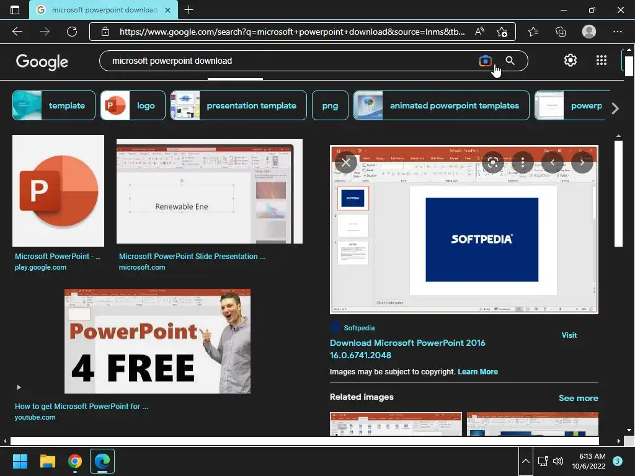
Task: Open How to get Microsoft PowerPoint link
Action: [81, 406]
